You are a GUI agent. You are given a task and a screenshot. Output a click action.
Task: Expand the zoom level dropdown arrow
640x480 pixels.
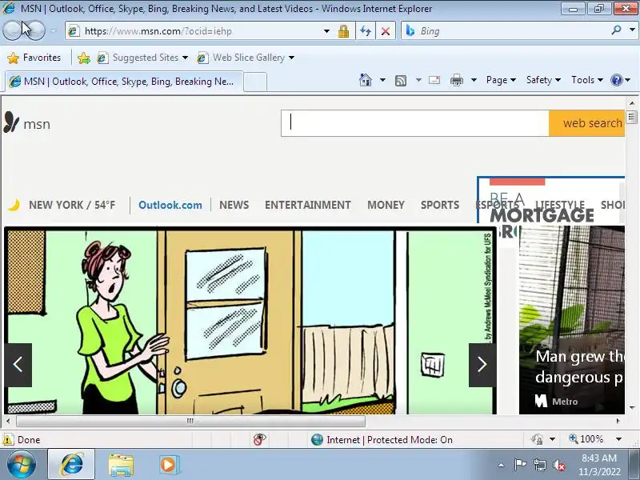pyautogui.click(x=618, y=439)
